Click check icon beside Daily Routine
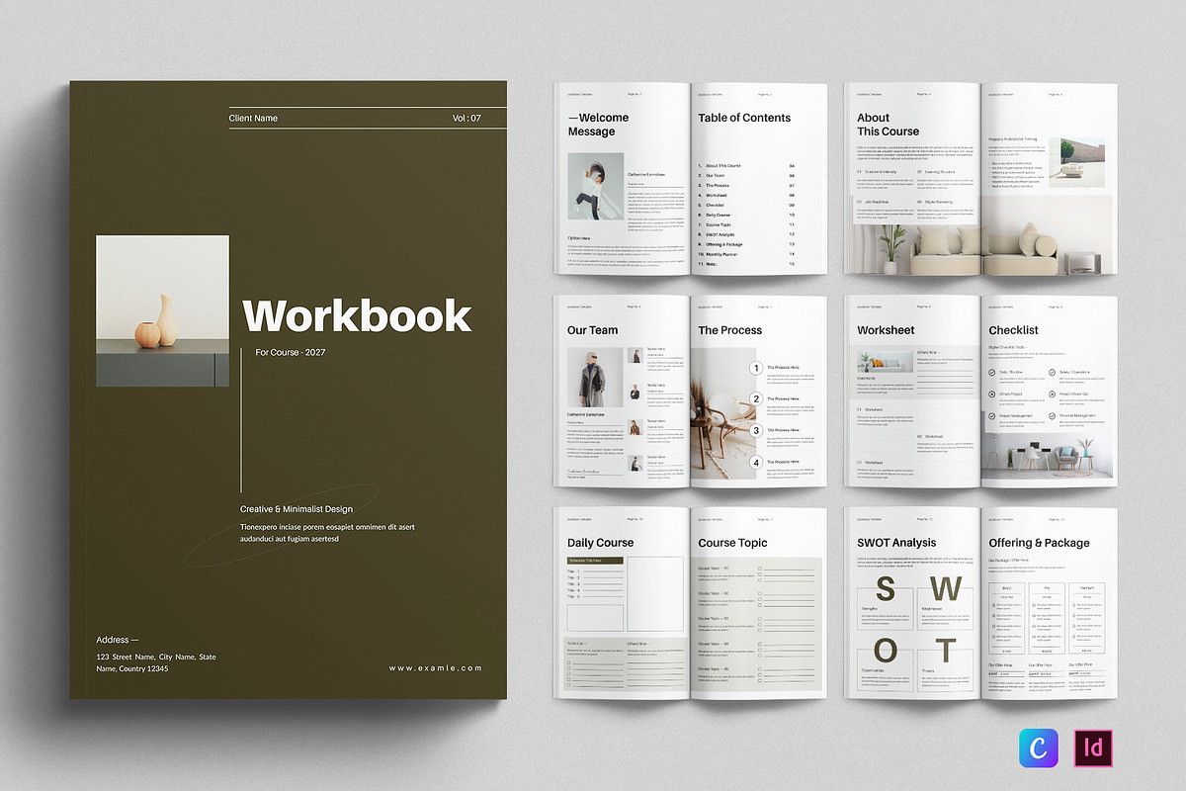The width and height of the screenshot is (1186, 791). click(x=991, y=373)
